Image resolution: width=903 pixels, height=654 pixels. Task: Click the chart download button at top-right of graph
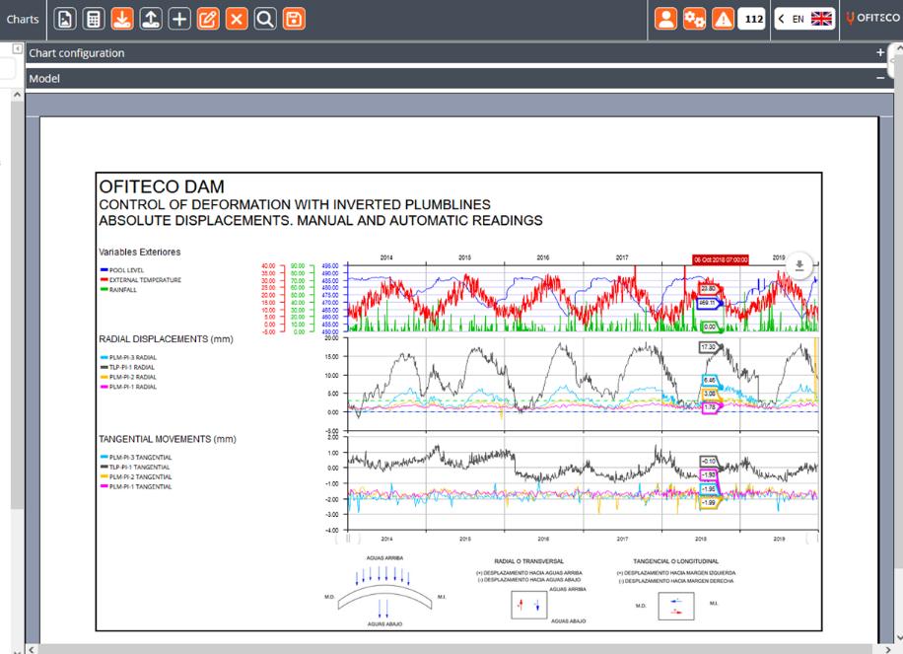tap(799, 266)
